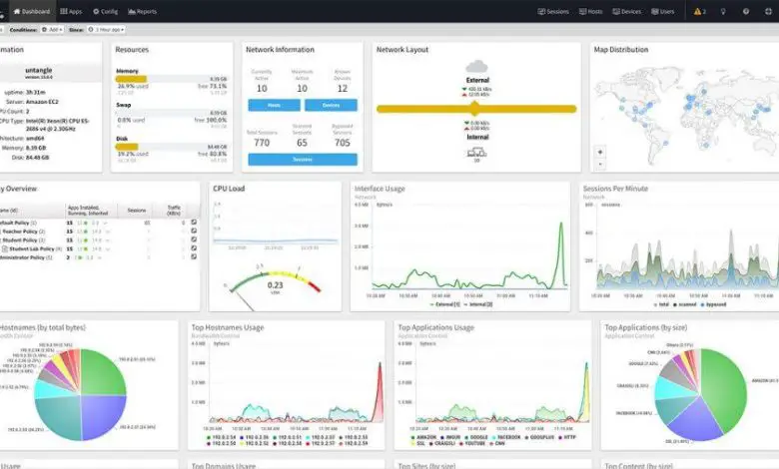Toggle External series in Interface Usage legend
The width and height of the screenshot is (779, 469).
tap(444, 304)
